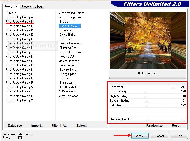
Task: Click the Apply button
Action: 140,136
